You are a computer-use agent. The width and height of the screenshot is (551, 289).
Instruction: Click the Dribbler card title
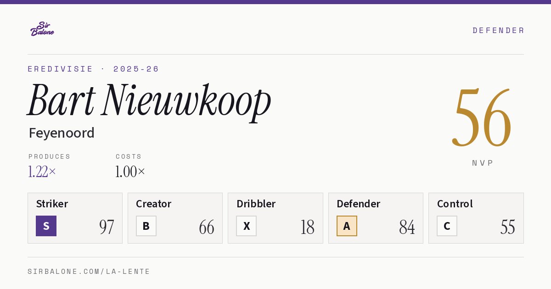point(256,204)
